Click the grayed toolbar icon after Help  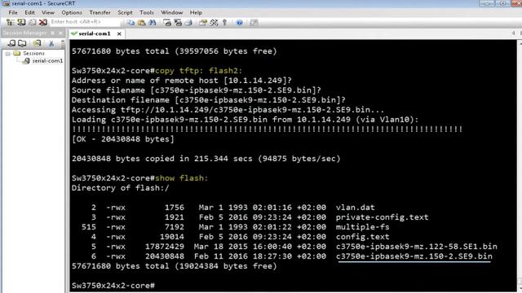click(254, 23)
